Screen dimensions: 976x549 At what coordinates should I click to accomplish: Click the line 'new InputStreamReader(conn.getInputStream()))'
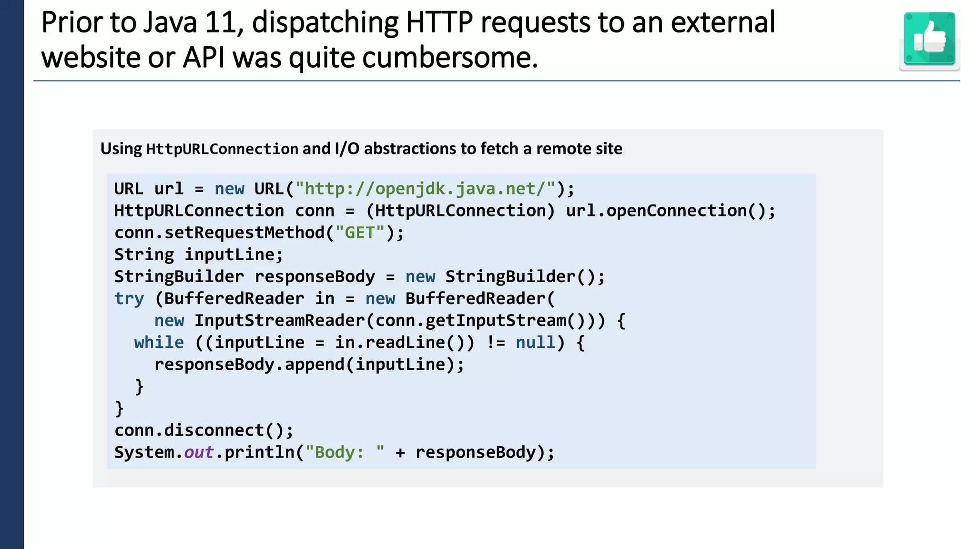point(390,320)
